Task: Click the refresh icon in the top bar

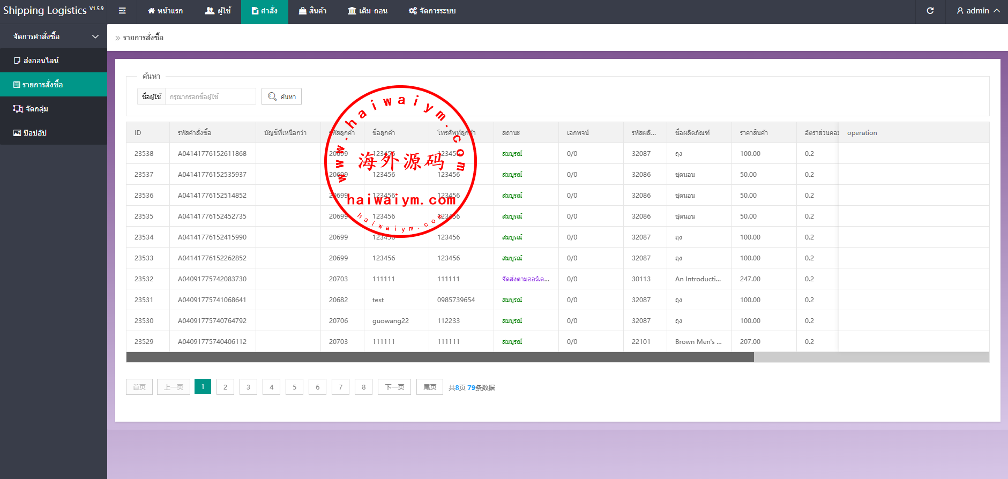Action: pos(930,11)
